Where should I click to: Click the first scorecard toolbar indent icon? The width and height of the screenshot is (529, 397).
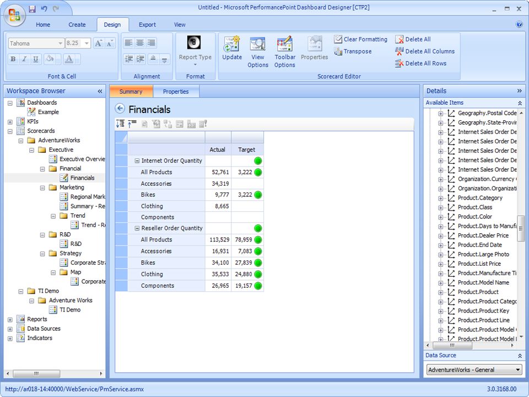[x=121, y=124]
